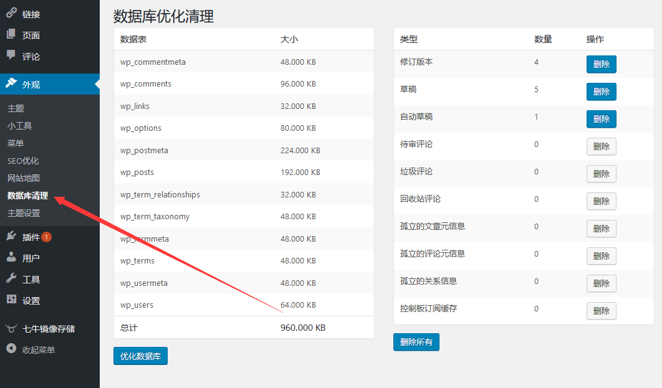
Task: Open the 网站地图 submenu item
Action: point(24,178)
